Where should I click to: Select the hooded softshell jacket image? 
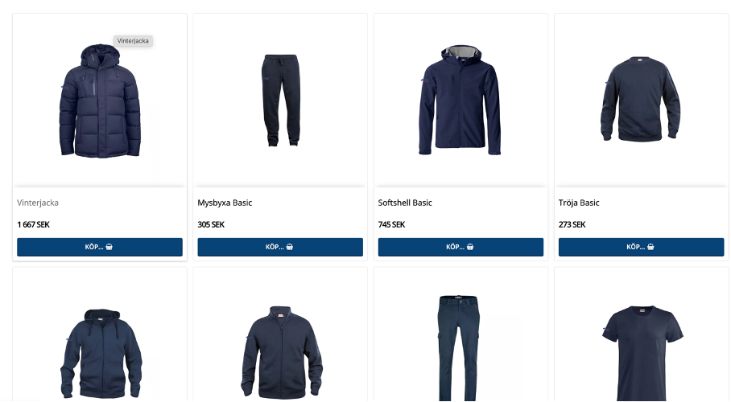pyautogui.click(x=460, y=100)
